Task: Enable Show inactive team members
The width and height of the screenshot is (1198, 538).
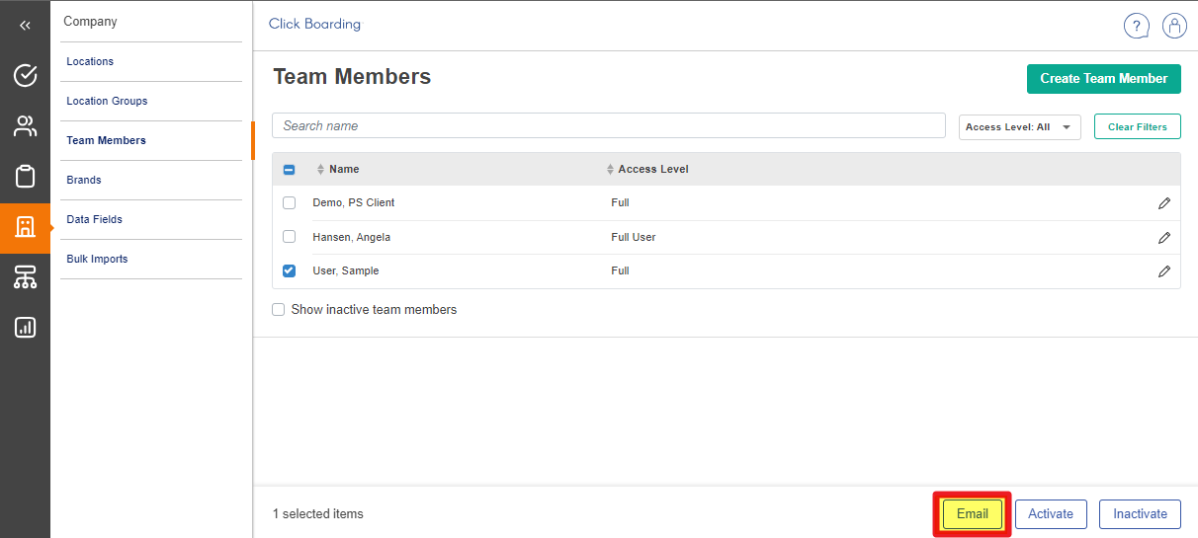Action: pyautogui.click(x=279, y=310)
